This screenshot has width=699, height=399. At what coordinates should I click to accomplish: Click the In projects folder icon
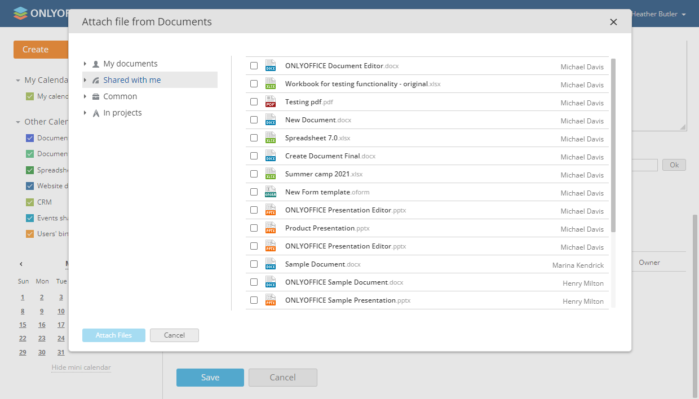pyautogui.click(x=96, y=113)
